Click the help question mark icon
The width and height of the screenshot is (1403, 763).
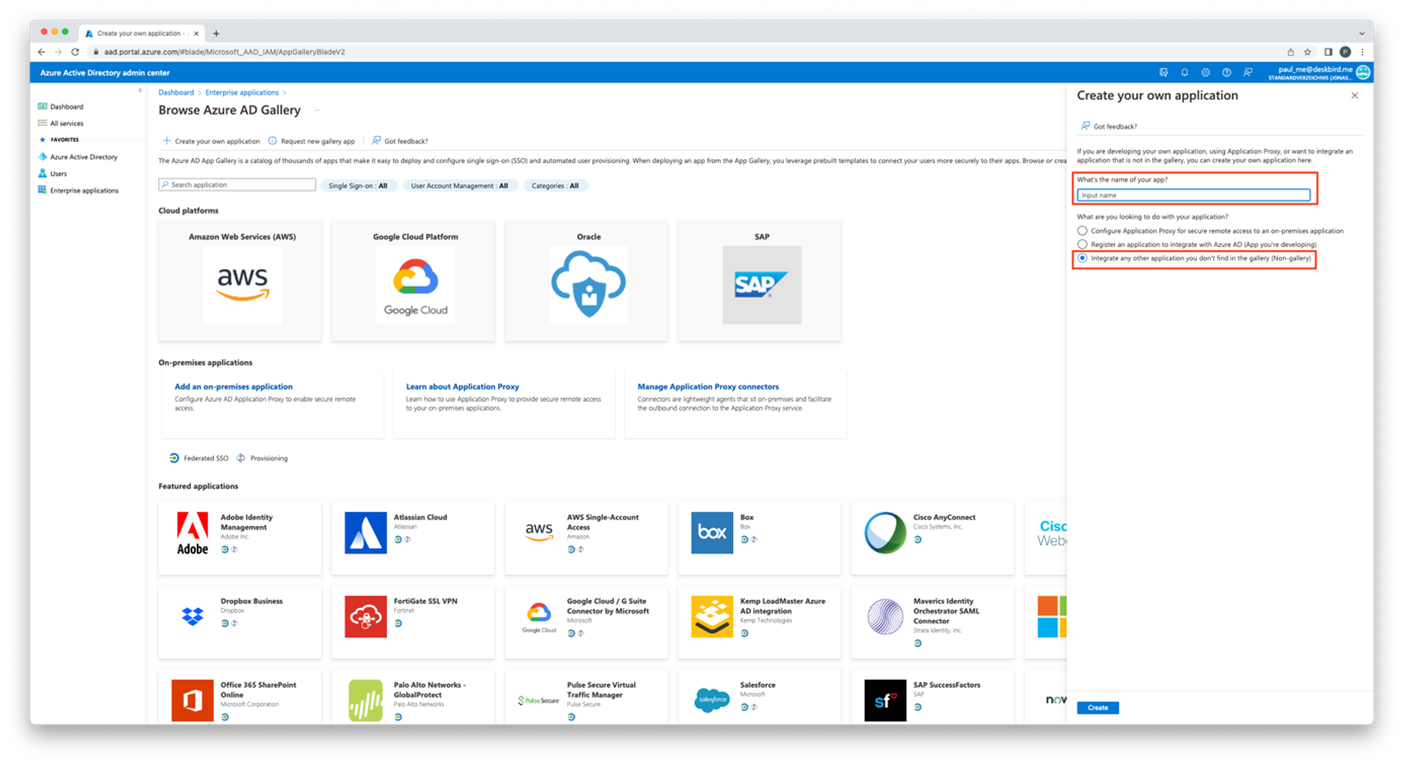click(1226, 73)
